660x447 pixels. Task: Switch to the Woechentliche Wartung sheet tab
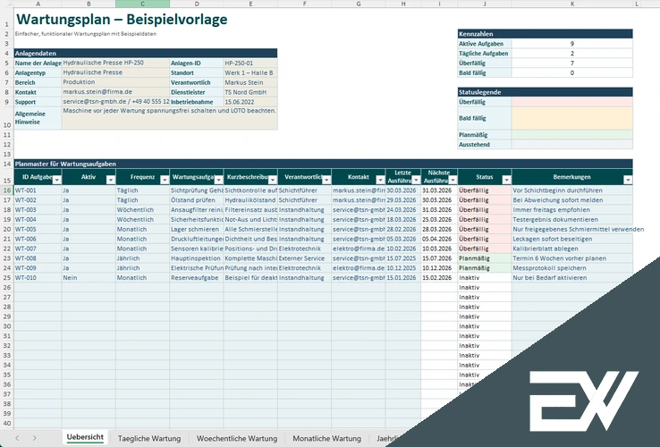(237, 439)
